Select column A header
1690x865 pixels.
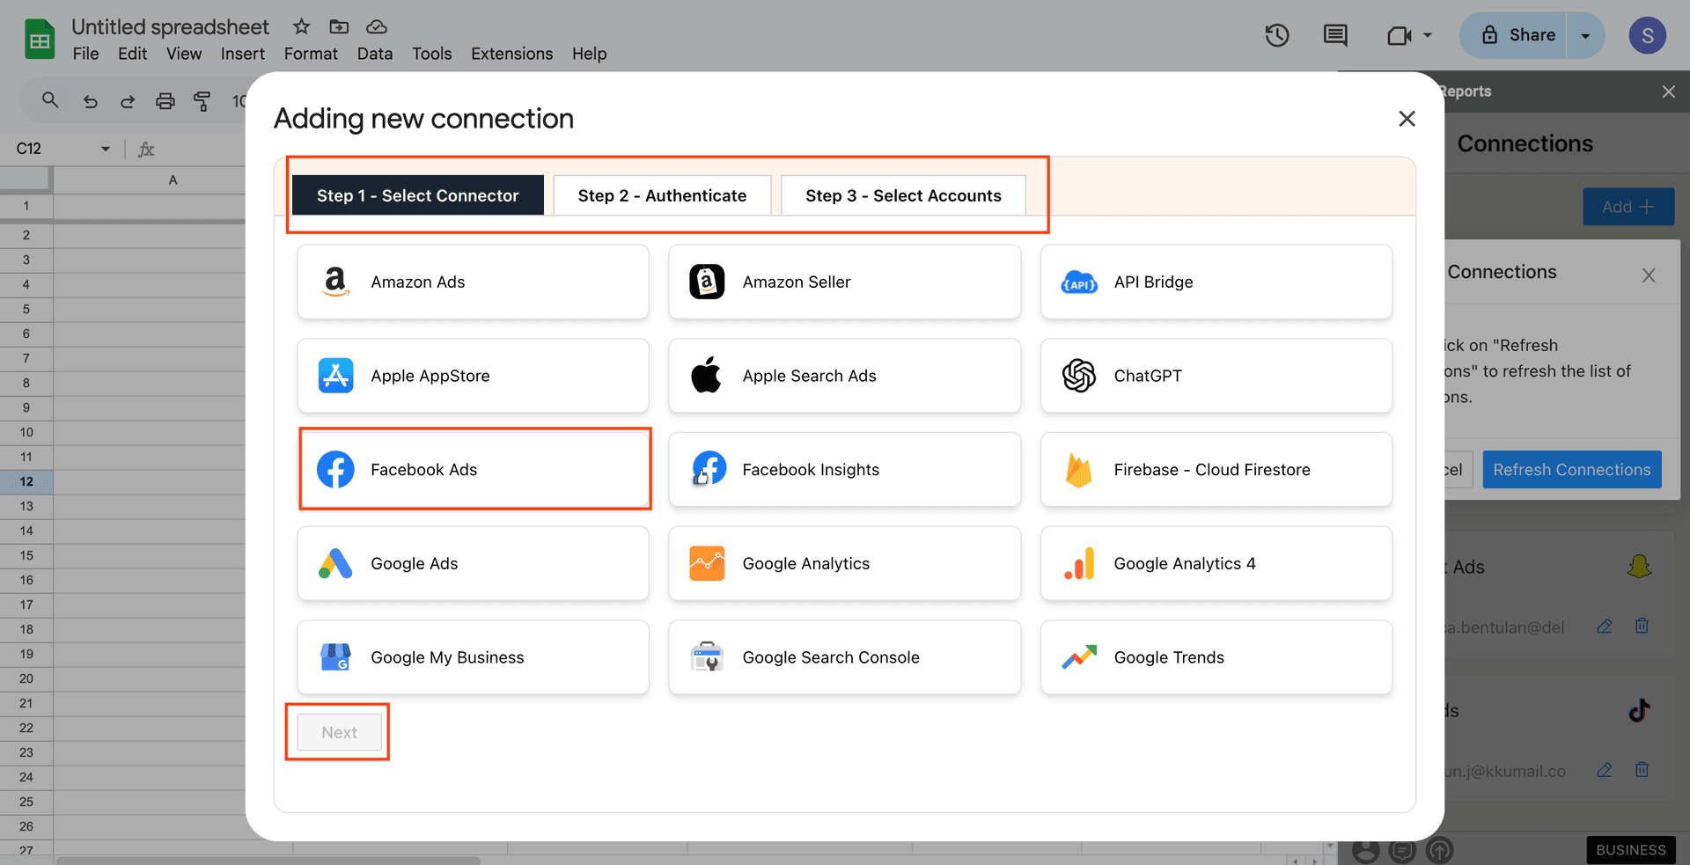[173, 180]
